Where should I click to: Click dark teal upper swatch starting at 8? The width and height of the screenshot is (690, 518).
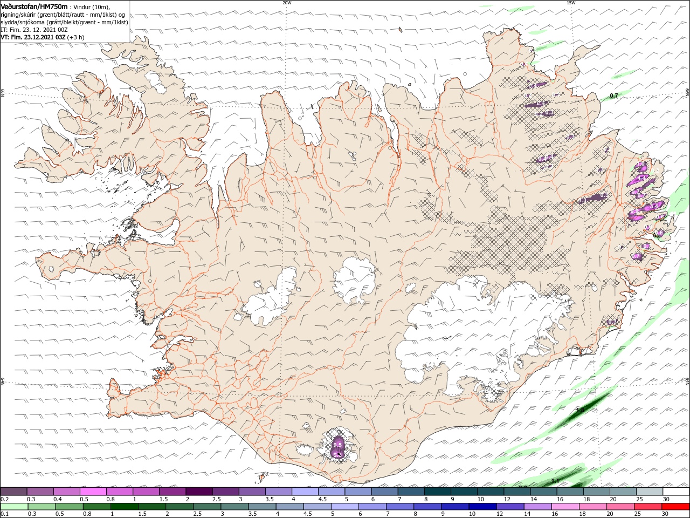(x=437, y=491)
